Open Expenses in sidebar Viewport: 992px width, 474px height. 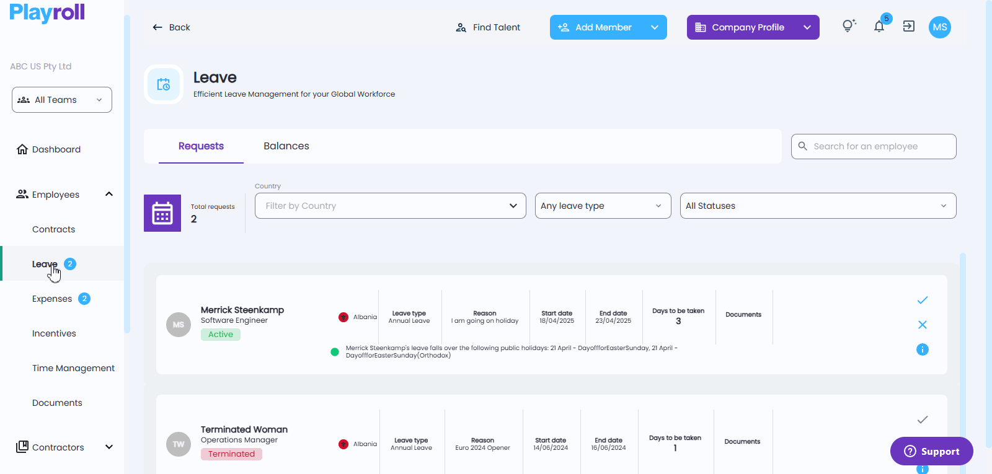52,299
